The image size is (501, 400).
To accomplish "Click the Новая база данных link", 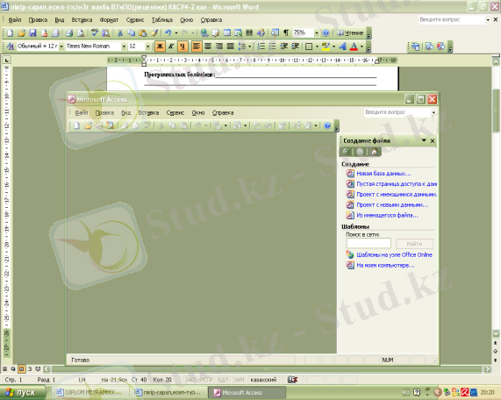I will [x=383, y=174].
